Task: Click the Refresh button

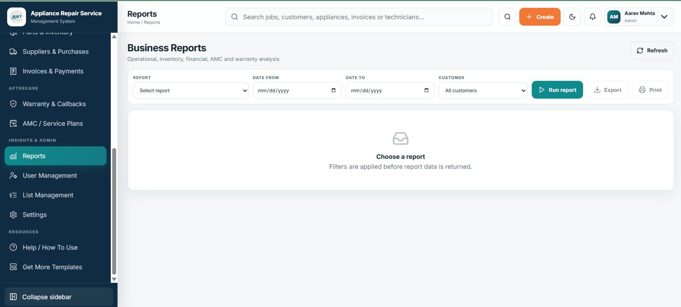Action: click(x=652, y=51)
